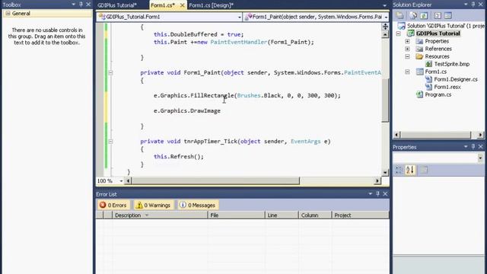Sort Error List by Description column
This screenshot has height=274, width=487.
(x=160, y=215)
